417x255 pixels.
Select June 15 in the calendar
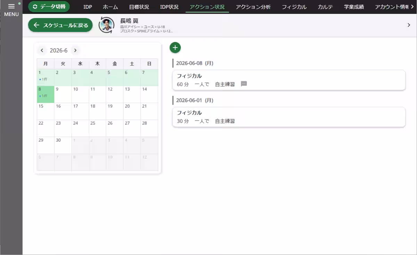(x=46, y=112)
